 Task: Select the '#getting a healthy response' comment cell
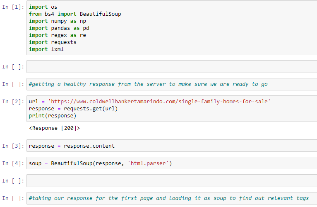[x=172, y=84]
